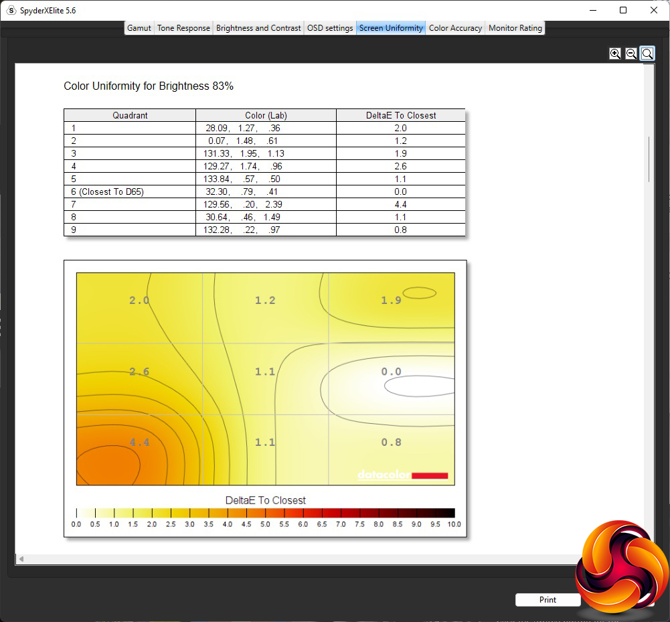This screenshot has height=622, width=670.
Task: Click the SpyderXElite app icon in title bar
Action: 12,10
